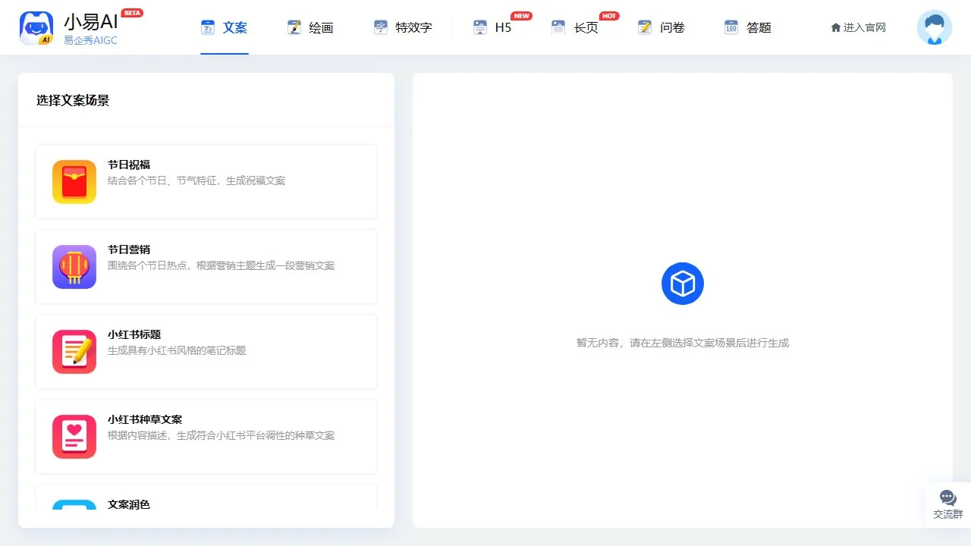The width and height of the screenshot is (971, 546).
Task: Open the user avatar profile
Action: click(935, 27)
